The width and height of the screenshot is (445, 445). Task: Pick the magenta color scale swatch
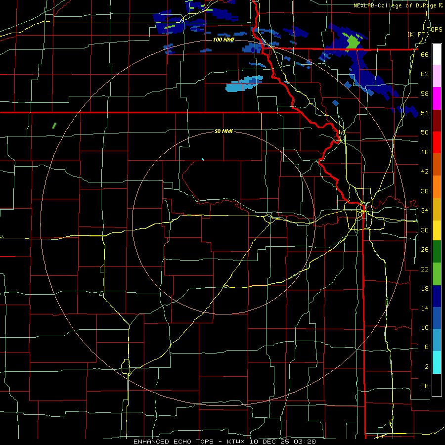(437, 98)
